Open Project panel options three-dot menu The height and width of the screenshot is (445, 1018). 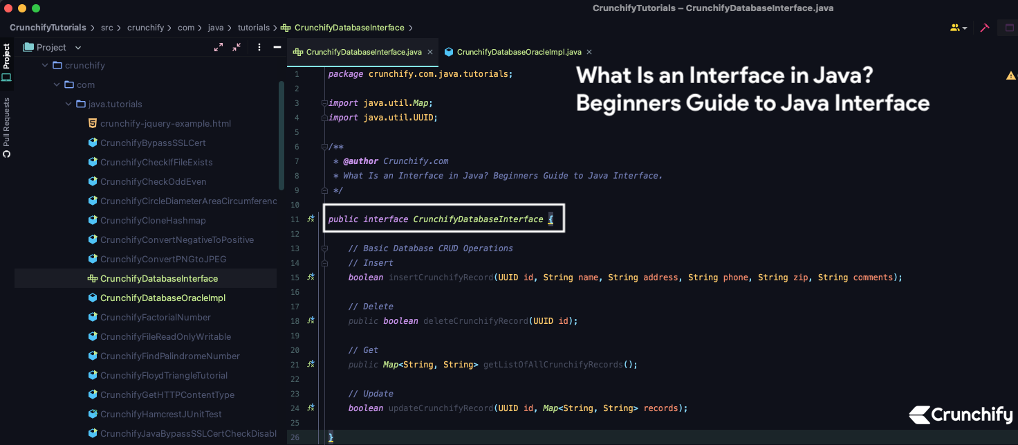pos(259,47)
